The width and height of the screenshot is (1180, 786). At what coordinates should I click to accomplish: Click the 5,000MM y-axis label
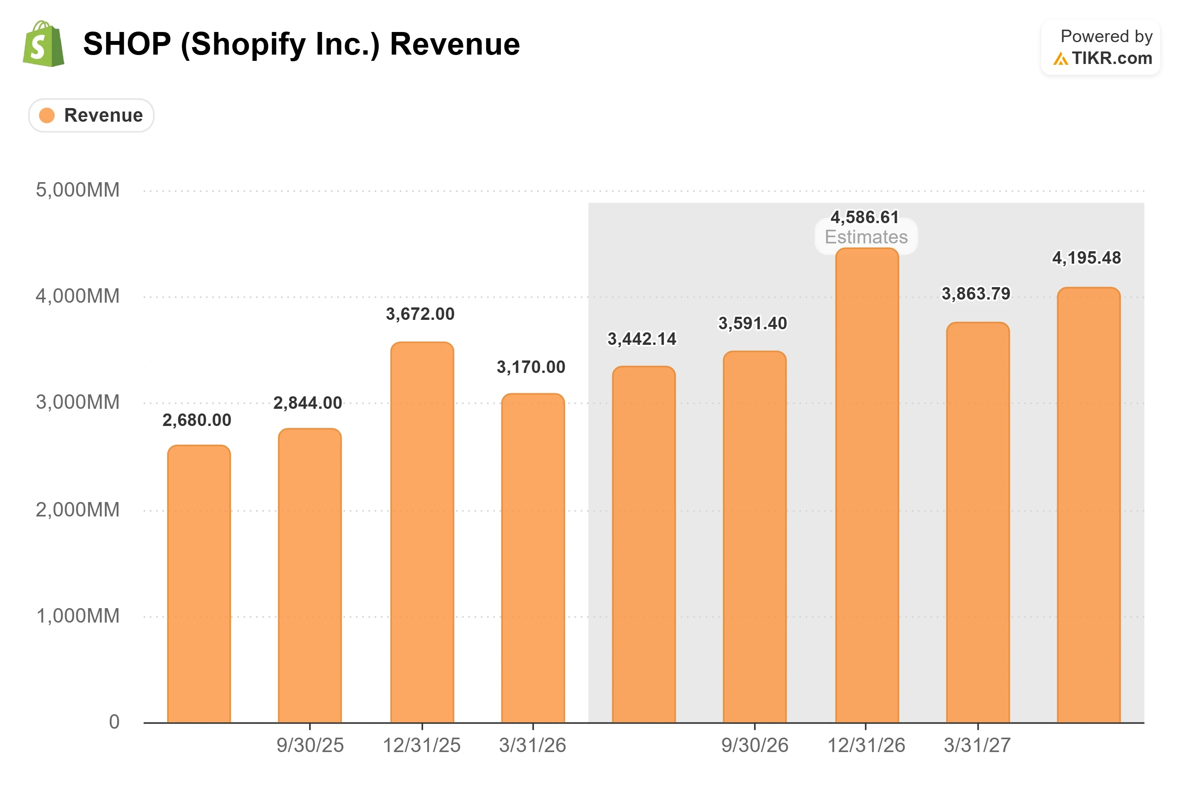78,190
